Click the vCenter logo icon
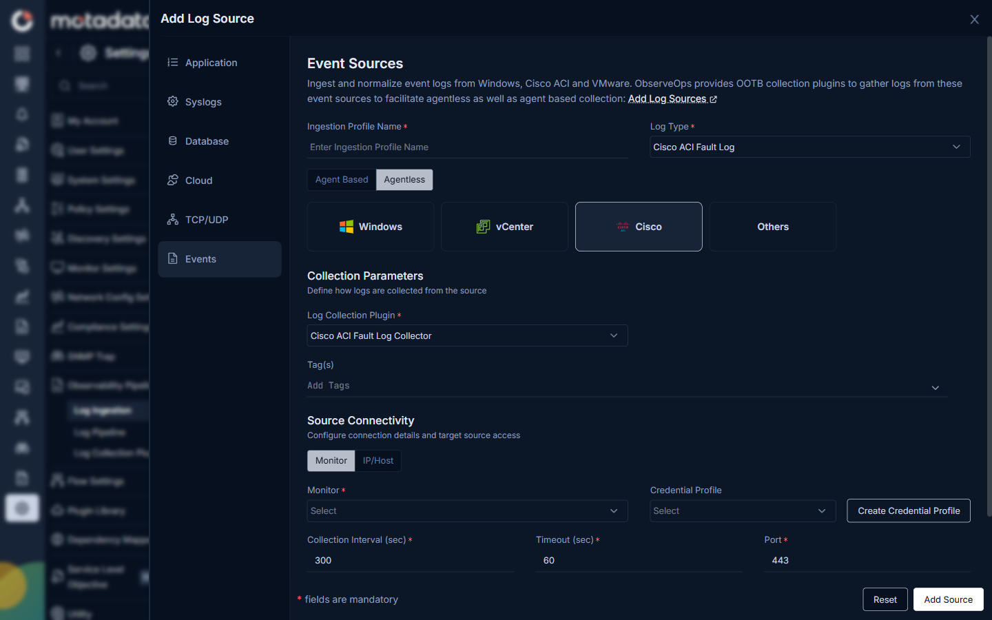Image resolution: width=992 pixels, height=620 pixels. [x=484, y=227]
